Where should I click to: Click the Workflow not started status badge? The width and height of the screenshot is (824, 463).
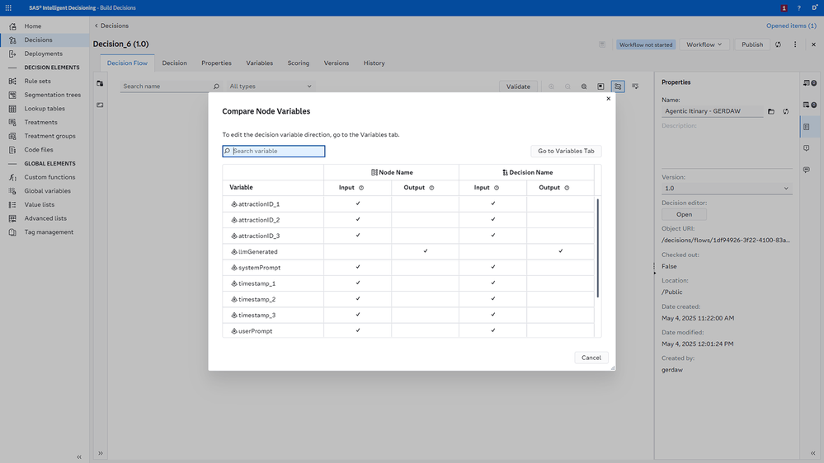(x=646, y=44)
